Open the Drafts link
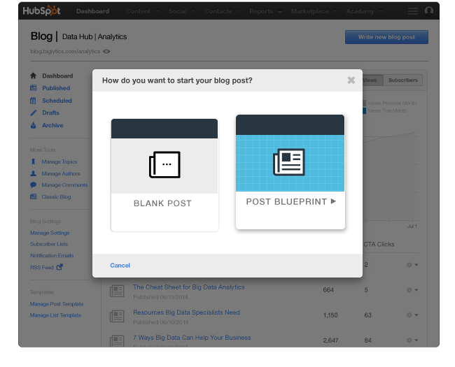The width and height of the screenshot is (455, 367). click(x=51, y=113)
